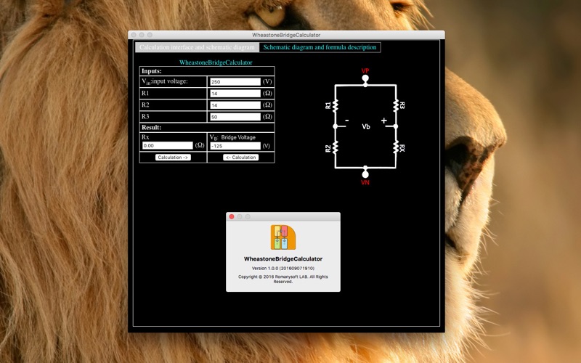The height and width of the screenshot is (363, 581).
Task: Click the 'Inputs:' table header
Action: coord(151,71)
